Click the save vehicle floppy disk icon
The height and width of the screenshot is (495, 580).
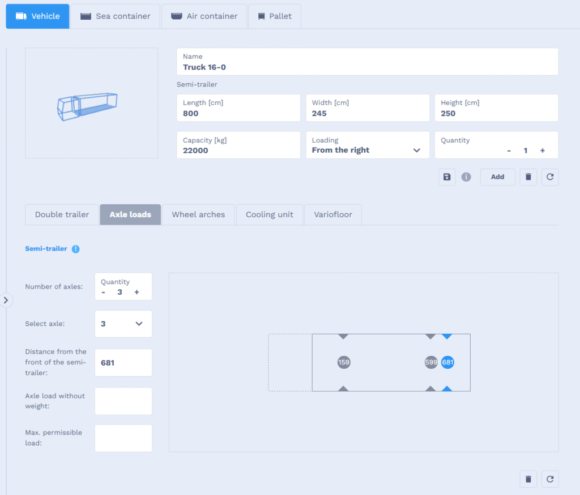[x=447, y=177]
